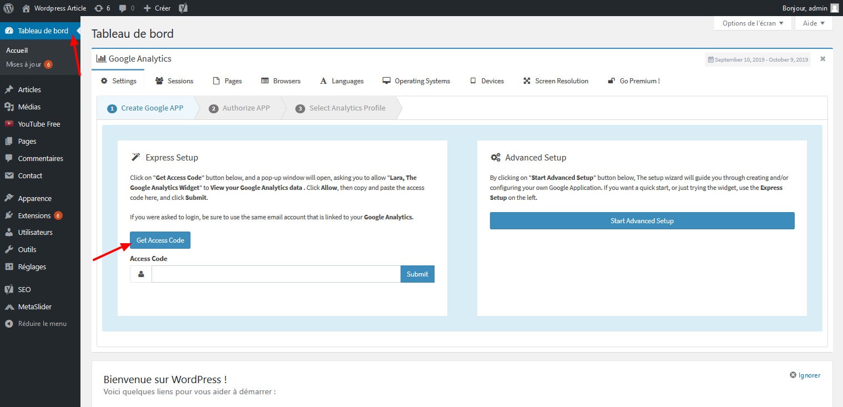843x407 pixels.
Task: Open the Réglages settings menu
Action: pyautogui.click(x=40, y=267)
